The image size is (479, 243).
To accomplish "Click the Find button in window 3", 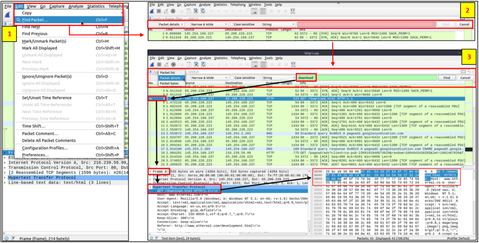I will click(446, 78).
